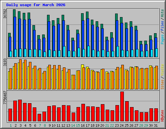Click the red KBytes bar for day 14
This screenshot has height=129, width=166.
pos(73,117)
